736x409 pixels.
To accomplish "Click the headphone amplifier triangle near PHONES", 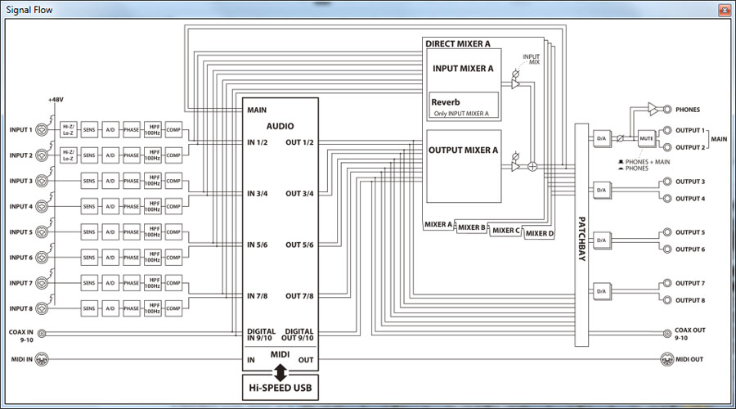I will 653,109.
